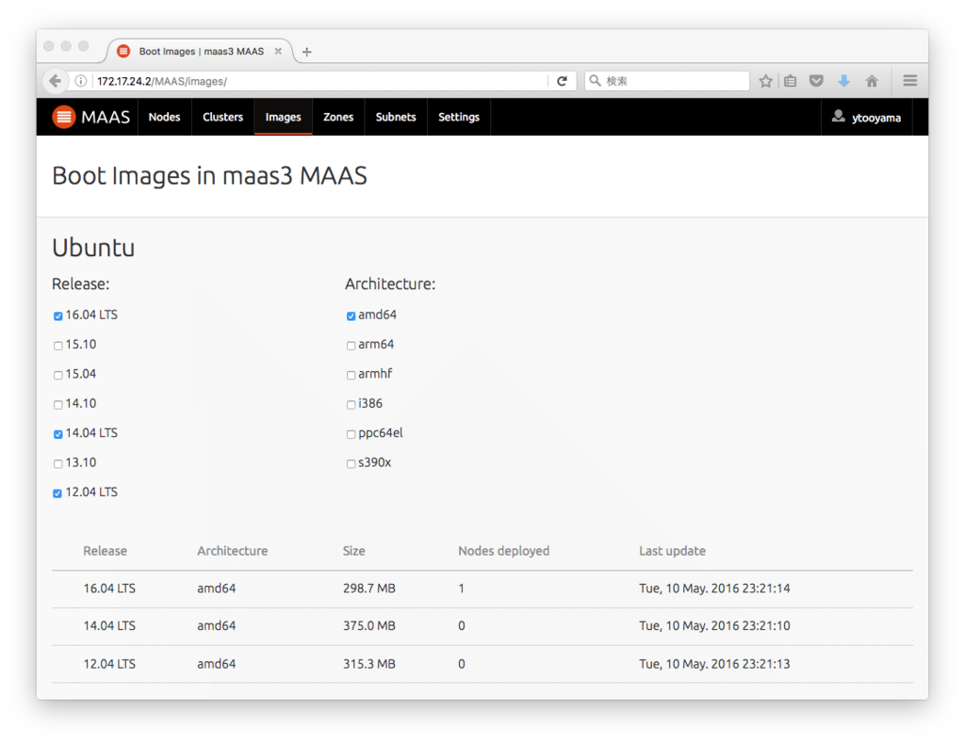Uncheck the 14.04 LTS release
This screenshot has width=965, height=743.
click(57, 434)
